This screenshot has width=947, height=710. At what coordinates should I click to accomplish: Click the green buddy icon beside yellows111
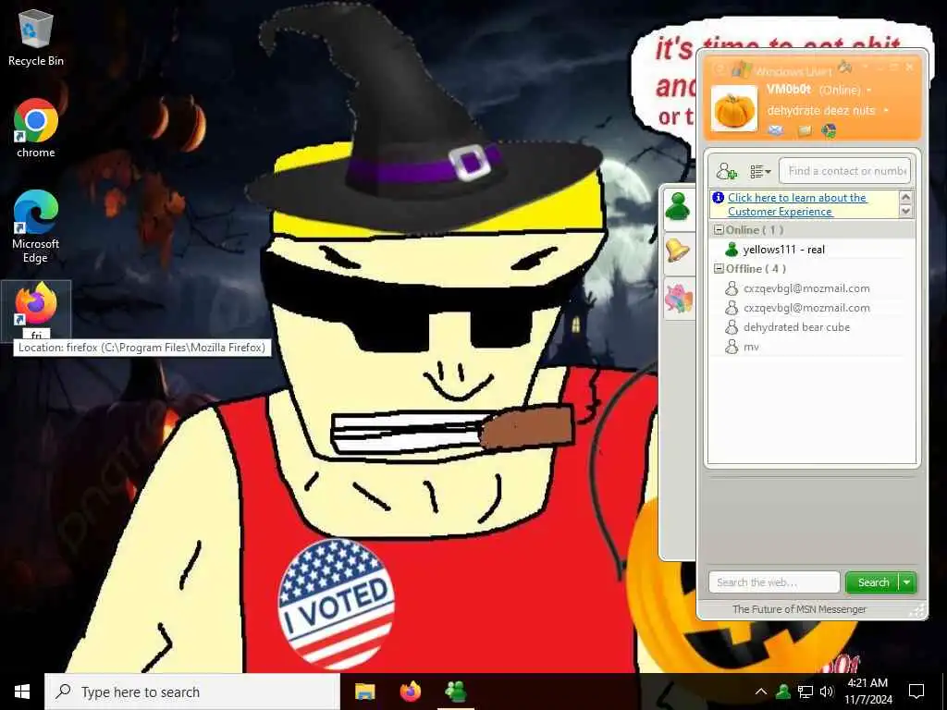tap(732, 250)
